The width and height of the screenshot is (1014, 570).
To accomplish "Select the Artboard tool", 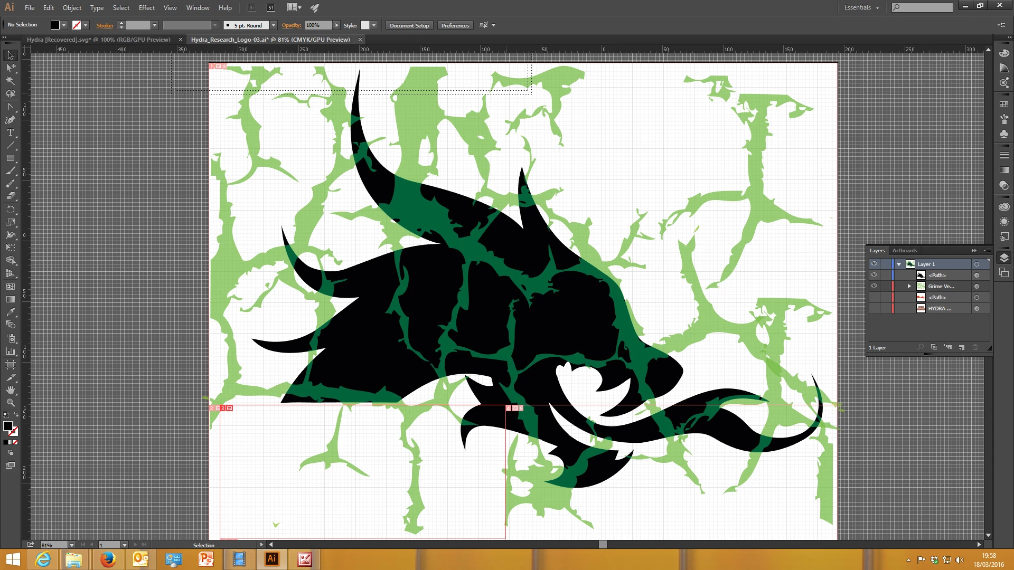I will [x=10, y=364].
